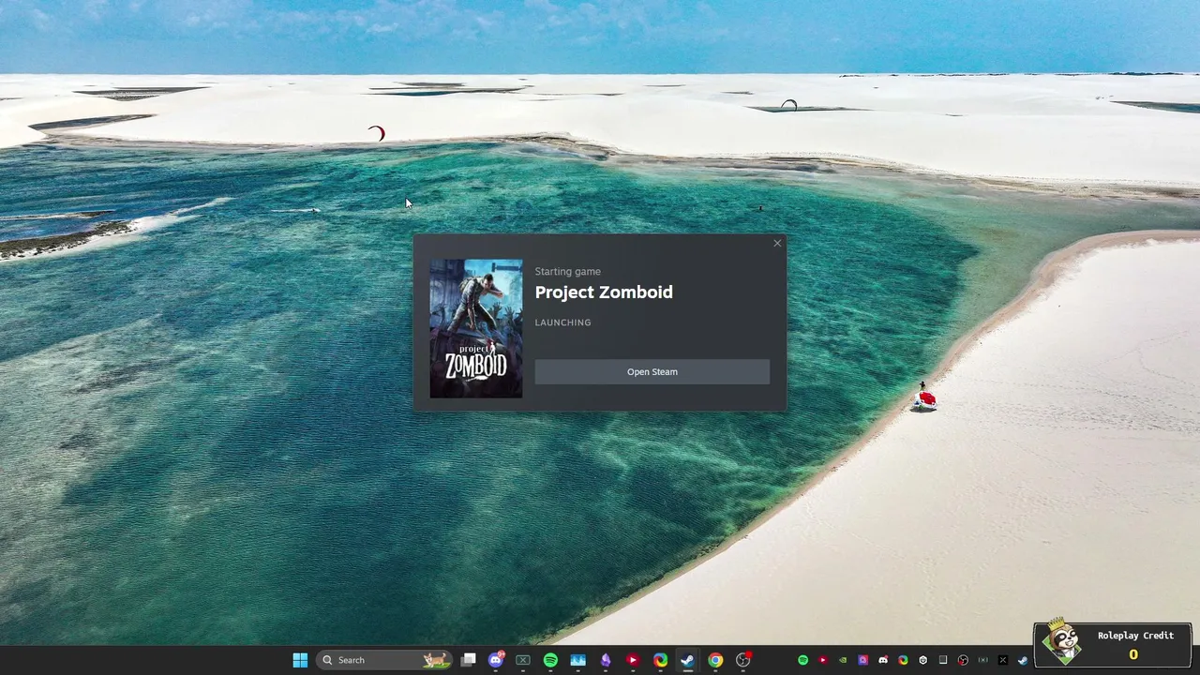Click the multicolor swirl icon in system tray
The height and width of the screenshot is (675, 1200).
[x=903, y=660]
